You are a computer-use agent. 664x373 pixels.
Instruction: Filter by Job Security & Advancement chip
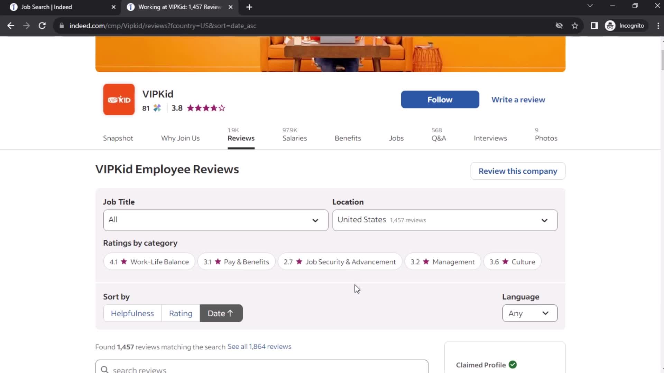pos(340,262)
